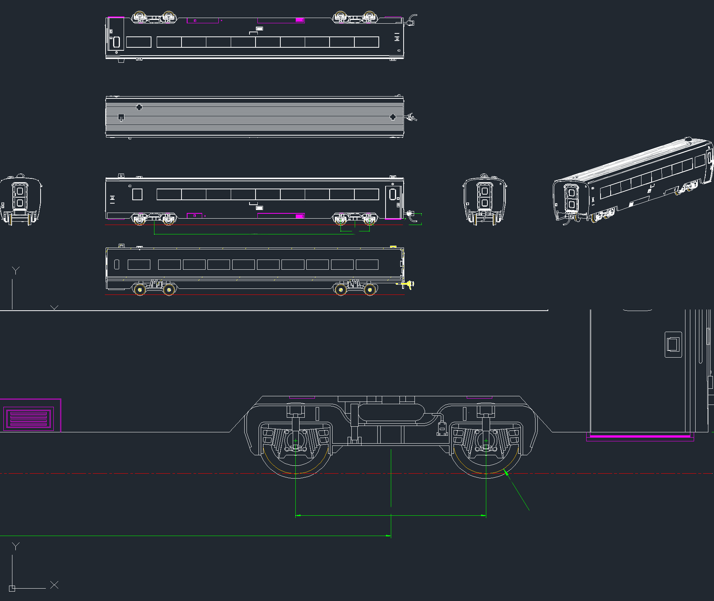
Task: Select the X axis label of the lower UCS icon
Action: click(x=54, y=585)
